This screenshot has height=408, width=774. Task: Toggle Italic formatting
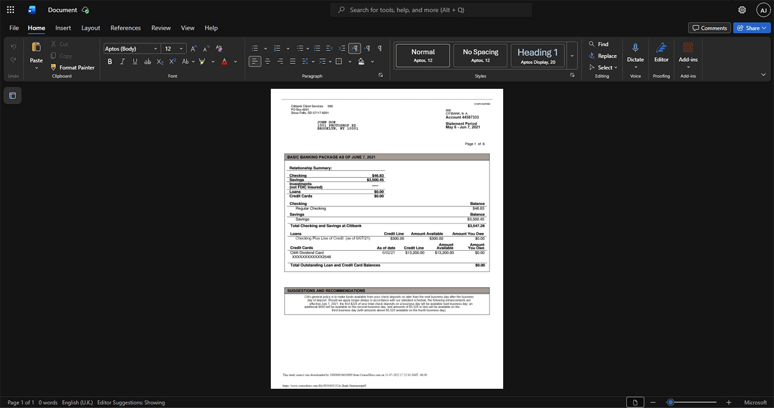pyautogui.click(x=122, y=61)
